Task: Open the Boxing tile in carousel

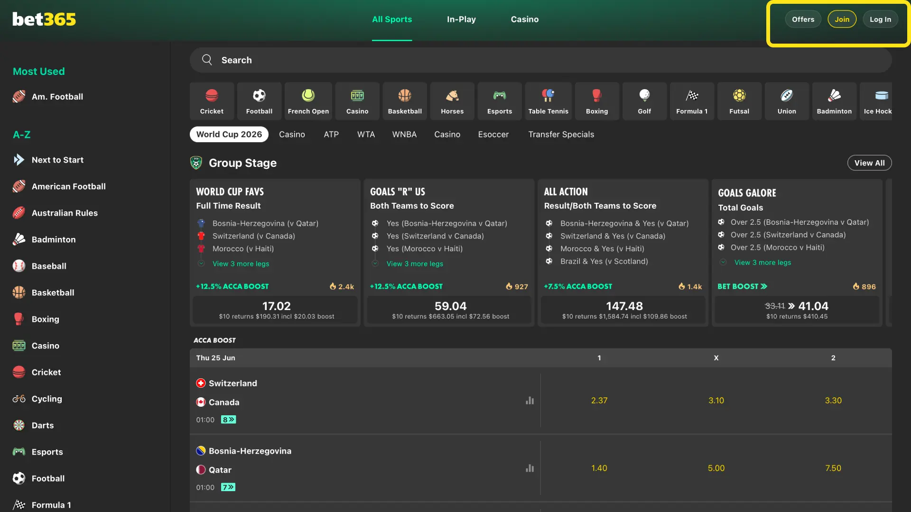Action: (x=597, y=101)
